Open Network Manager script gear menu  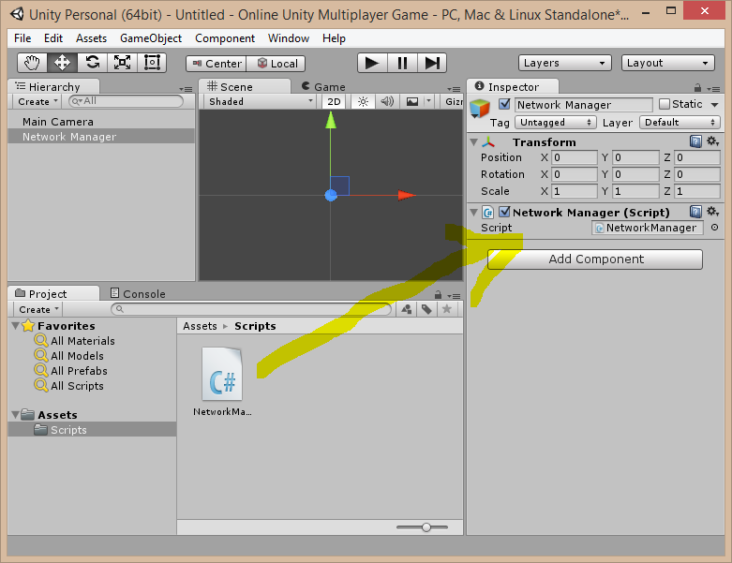pyautogui.click(x=712, y=212)
